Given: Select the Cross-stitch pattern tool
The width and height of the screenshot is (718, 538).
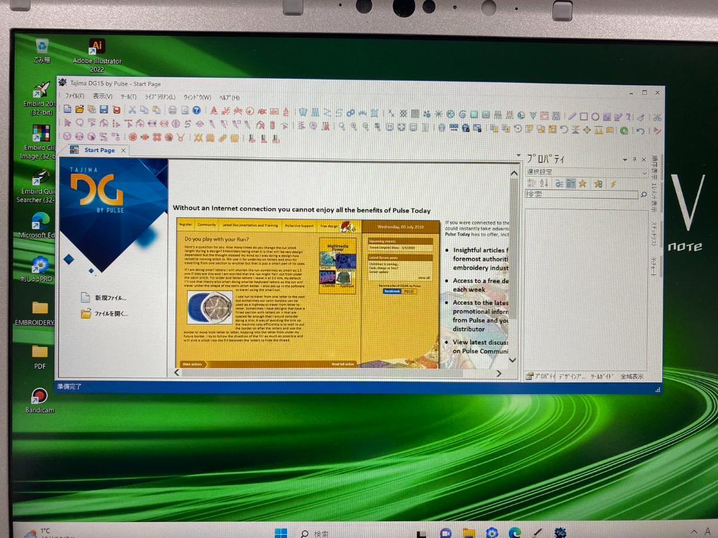Looking at the screenshot, I should tap(404, 113).
